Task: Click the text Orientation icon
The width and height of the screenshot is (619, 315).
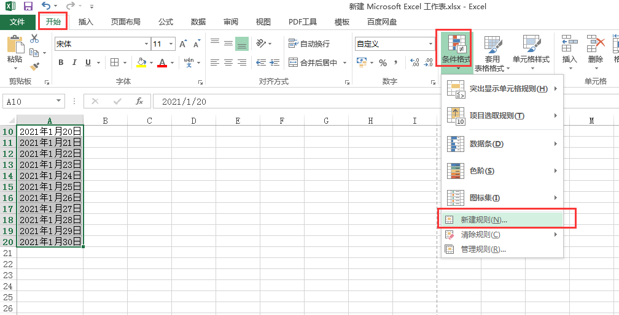Action: click(x=262, y=44)
